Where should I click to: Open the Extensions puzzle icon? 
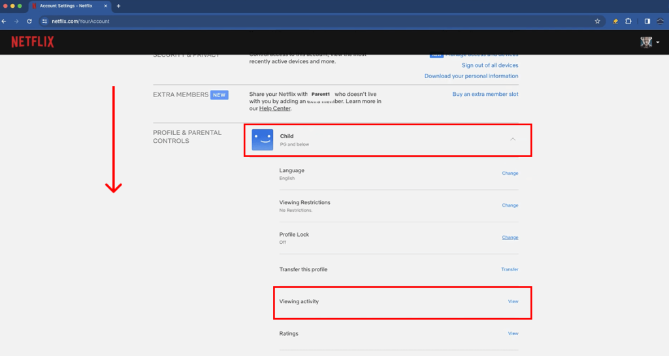point(628,22)
